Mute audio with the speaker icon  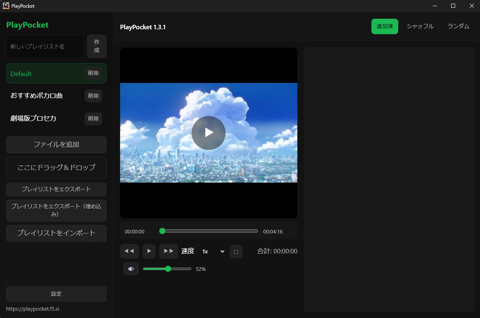pyautogui.click(x=131, y=269)
